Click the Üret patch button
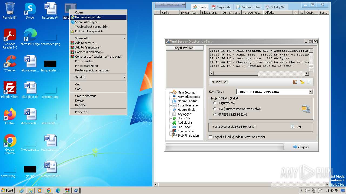Screen dimensions: 346x194 coord(296,127)
